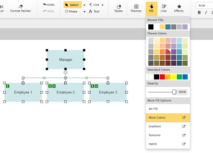
Task: Open the Styles tool
Action: click(x=119, y=9)
